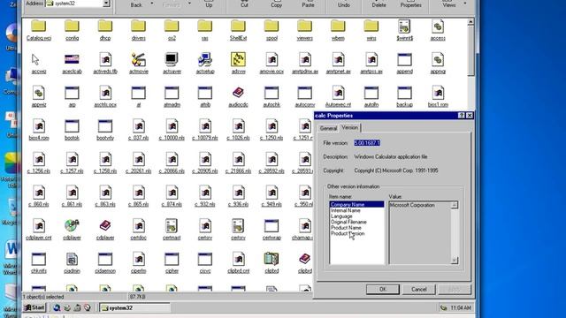Select the c_874.nls file
Image resolution: width=566 pixels, height=318 pixels.
point(172,193)
